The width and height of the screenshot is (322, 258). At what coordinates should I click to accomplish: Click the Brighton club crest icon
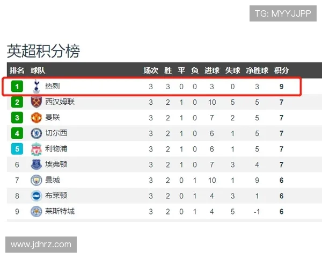[x=36, y=195]
